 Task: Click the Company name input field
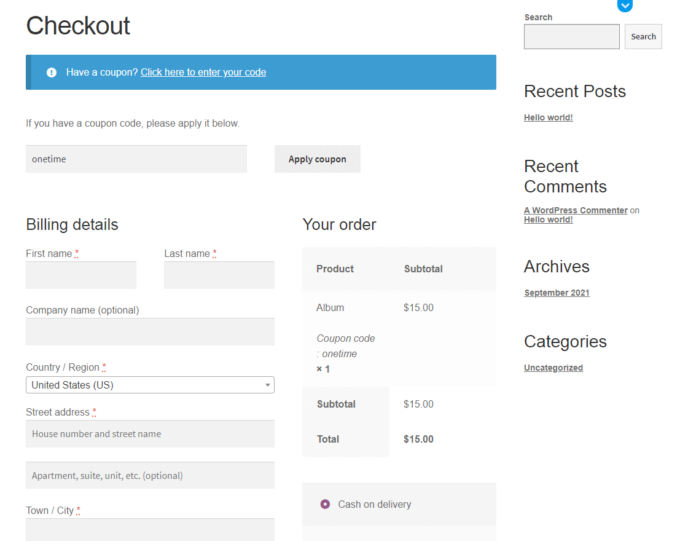coord(150,332)
